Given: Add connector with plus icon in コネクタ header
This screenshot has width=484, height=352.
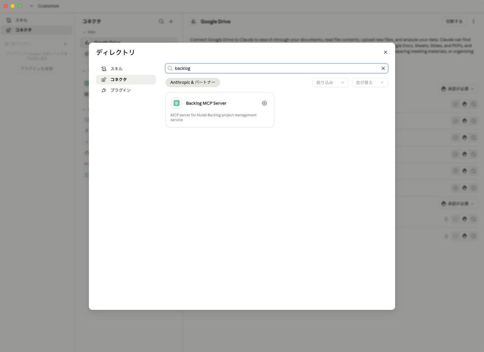Looking at the screenshot, I should (x=171, y=21).
